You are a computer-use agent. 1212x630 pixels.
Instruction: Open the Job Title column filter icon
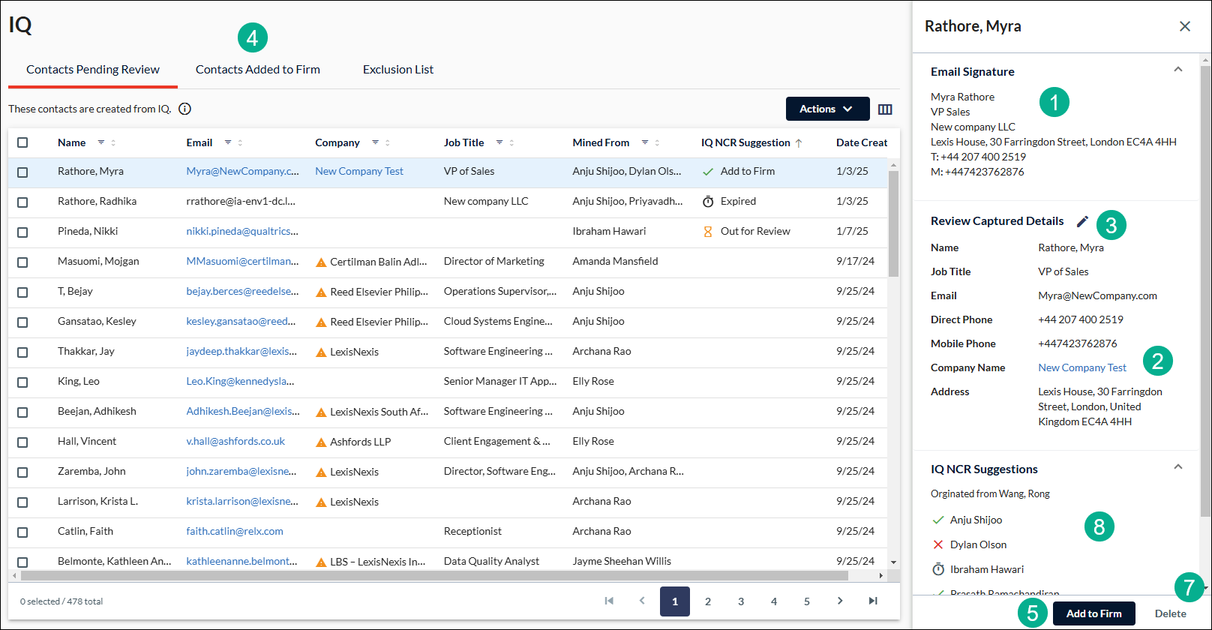[499, 142]
